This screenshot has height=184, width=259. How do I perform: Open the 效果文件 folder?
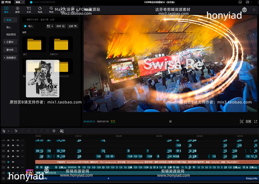61,44
